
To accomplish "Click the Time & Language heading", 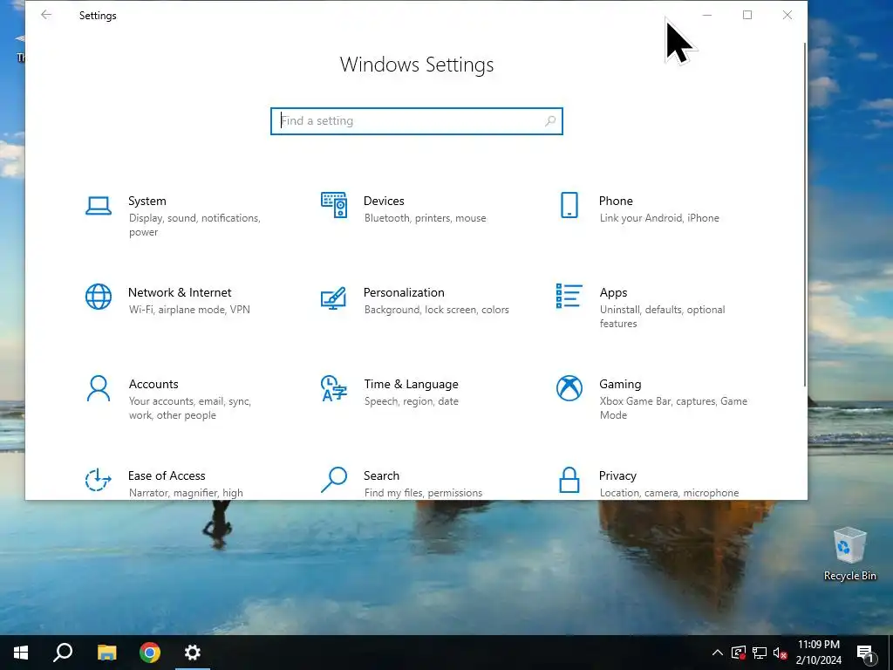I will (x=412, y=384).
